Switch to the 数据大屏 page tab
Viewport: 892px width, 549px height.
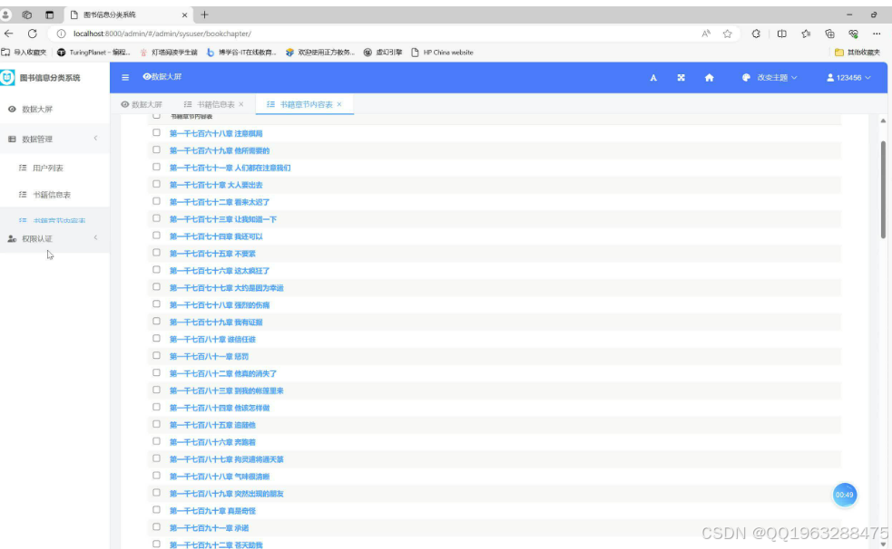(142, 104)
